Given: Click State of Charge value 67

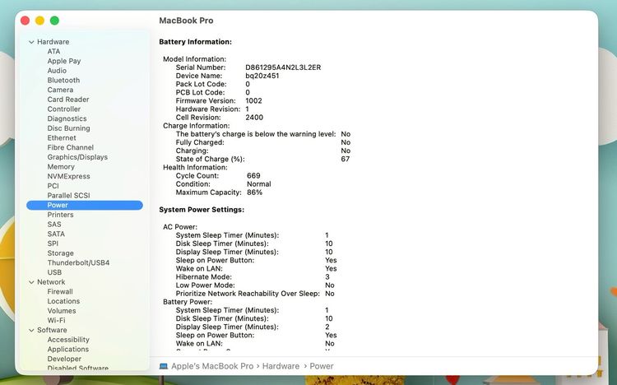Looking at the screenshot, I should [x=345, y=159].
